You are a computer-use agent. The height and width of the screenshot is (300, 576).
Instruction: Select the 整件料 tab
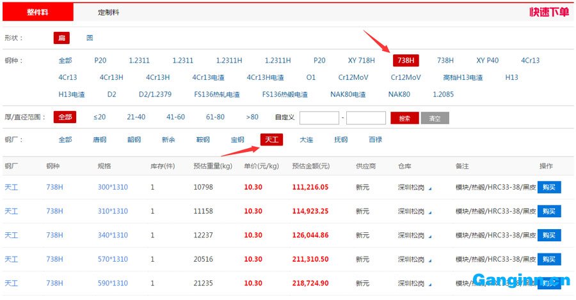pyautogui.click(x=37, y=12)
